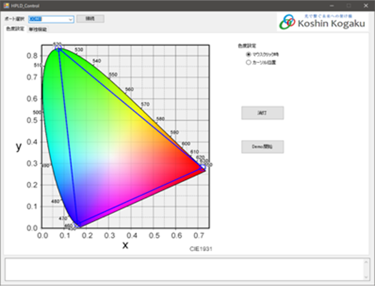The image size is (375, 286).
Task: Open the COM port selection dropdown
Action: click(x=71, y=19)
